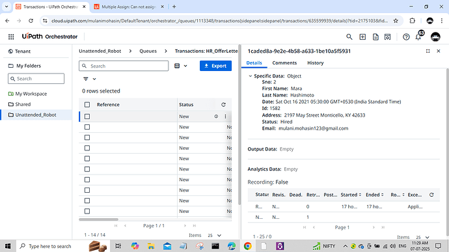Open the Mail app from the taskbar
This screenshot has height=252, width=449.
(167, 246)
